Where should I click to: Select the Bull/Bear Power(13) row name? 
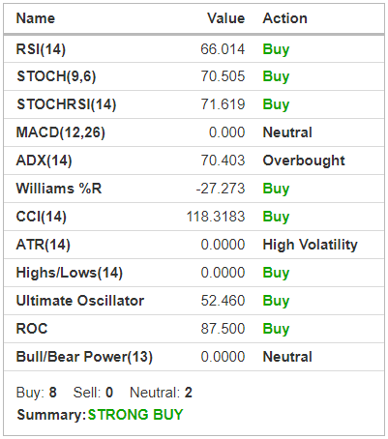pyautogui.click(x=84, y=357)
